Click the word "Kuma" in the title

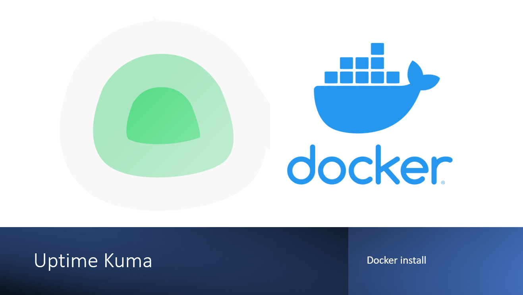128,260
